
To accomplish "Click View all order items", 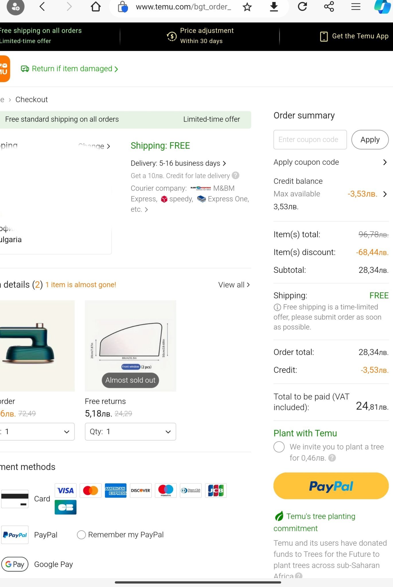I will (x=234, y=285).
